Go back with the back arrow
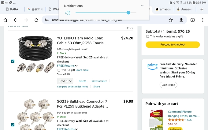 click(16, 20)
